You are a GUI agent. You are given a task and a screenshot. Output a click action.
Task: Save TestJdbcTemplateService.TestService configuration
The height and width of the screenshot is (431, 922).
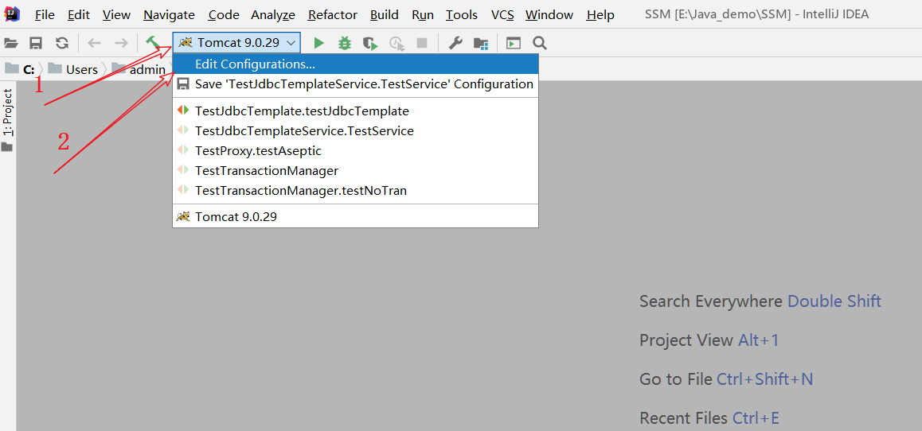pos(363,83)
